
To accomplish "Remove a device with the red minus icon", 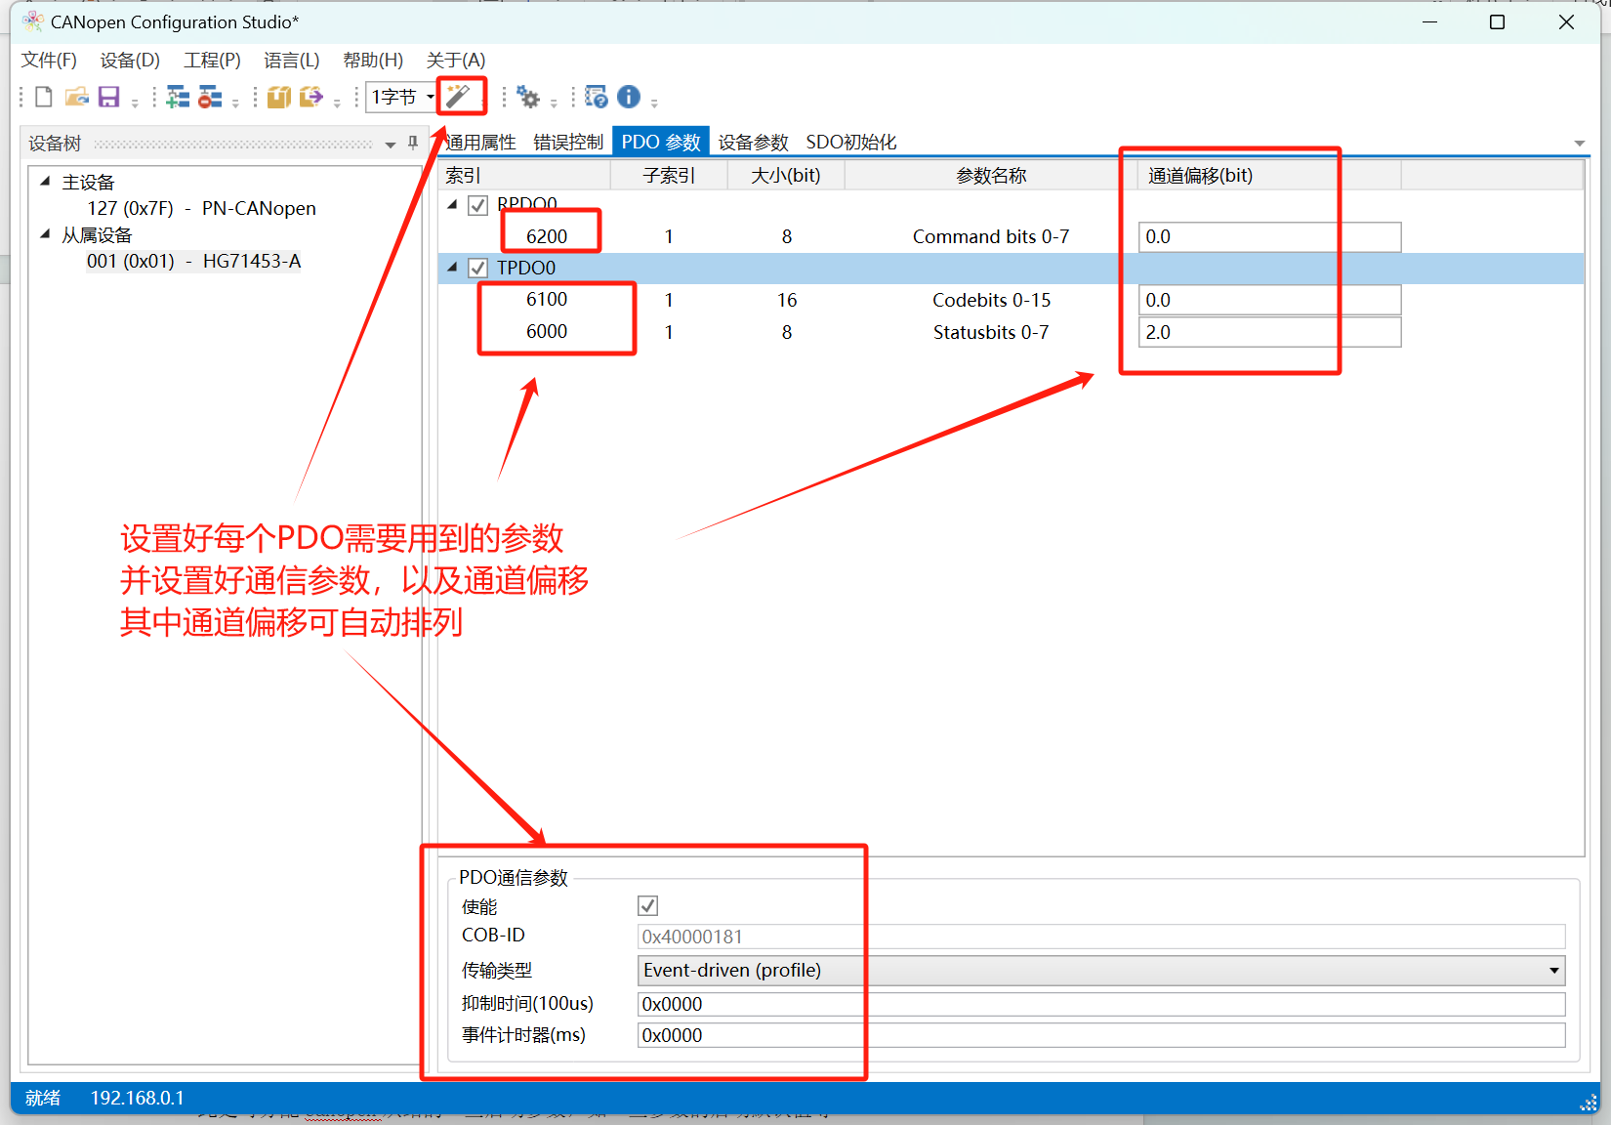I will (x=210, y=97).
